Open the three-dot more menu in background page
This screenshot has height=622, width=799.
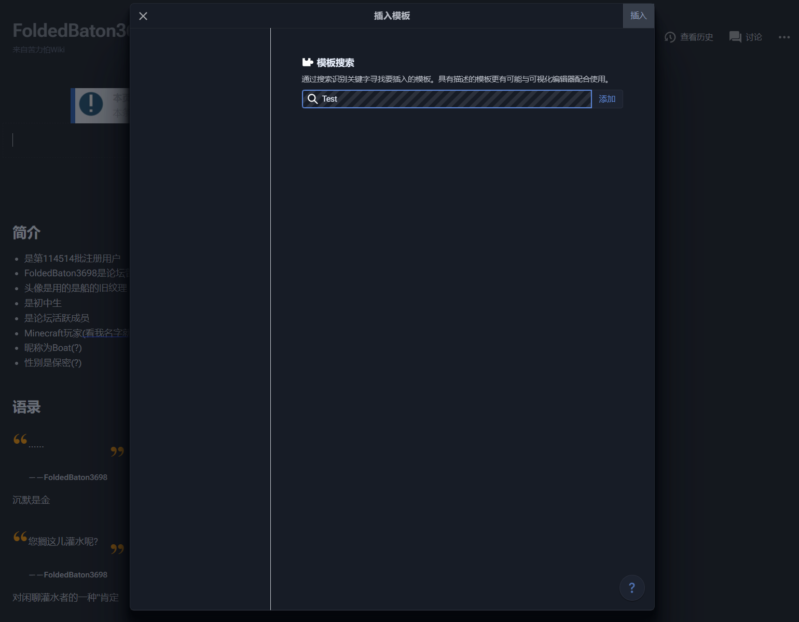784,37
